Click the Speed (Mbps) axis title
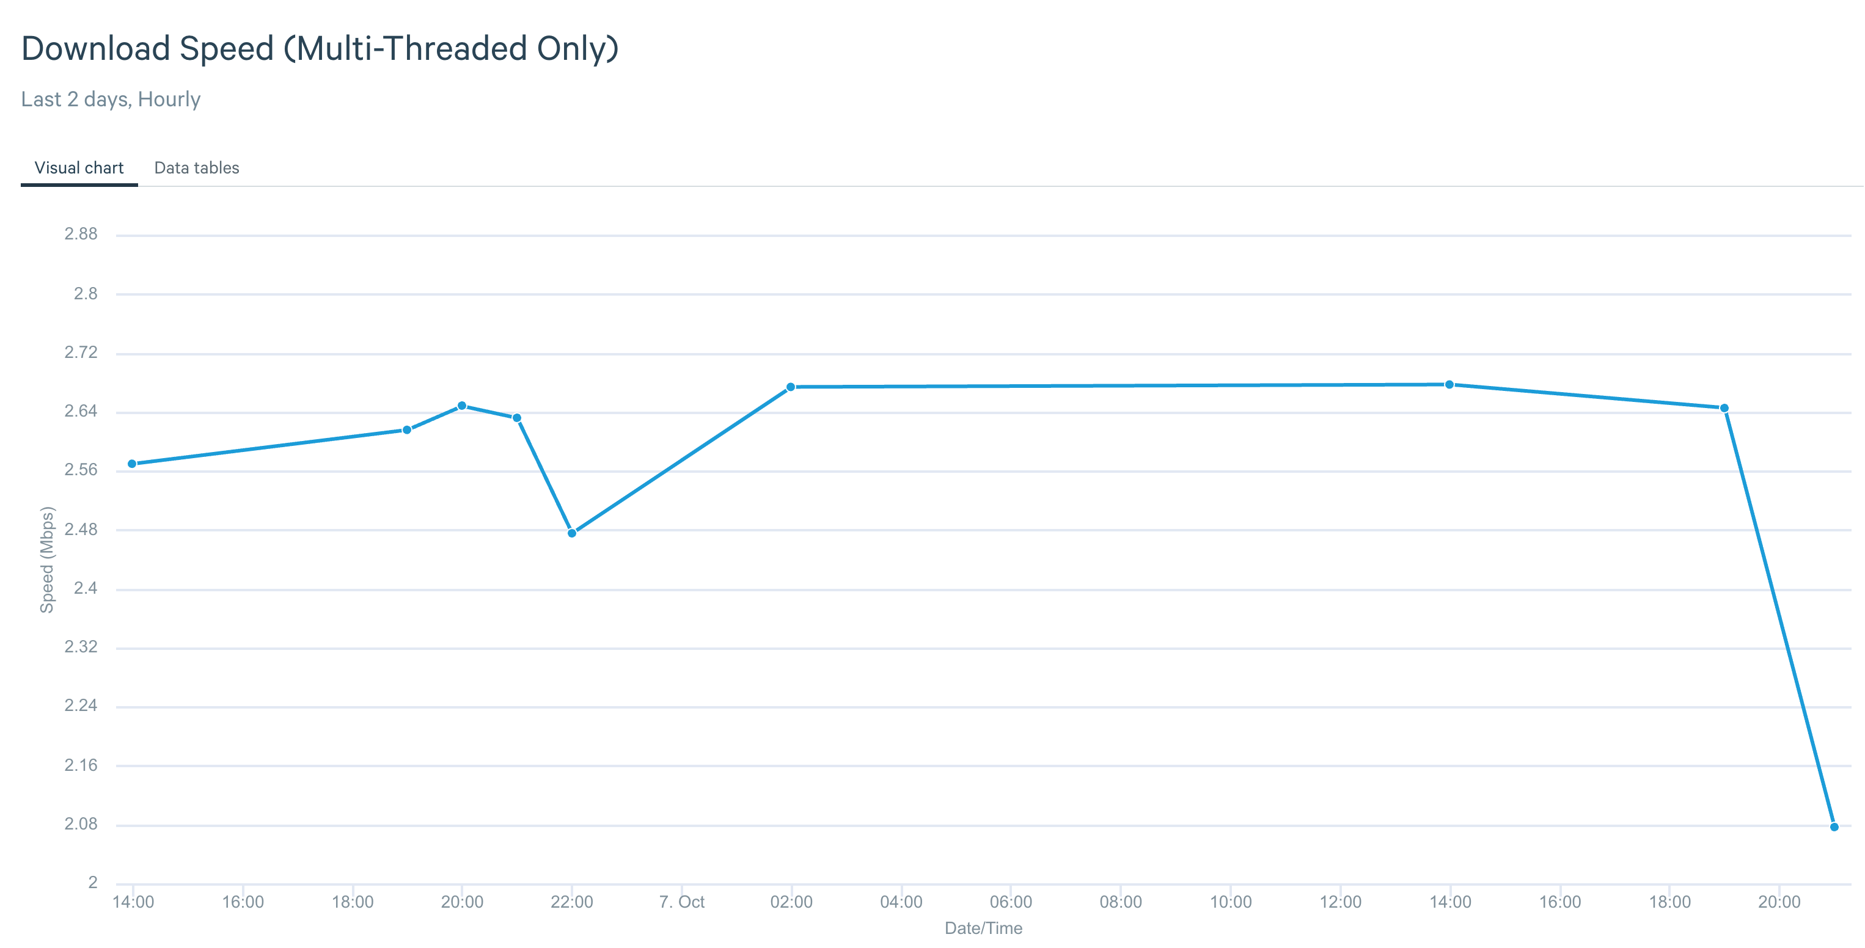This screenshot has height=948, width=1865. coord(47,560)
